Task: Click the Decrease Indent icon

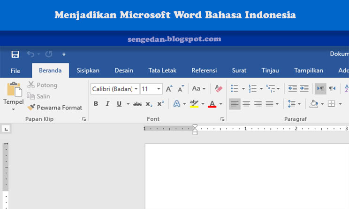Action: [x=292, y=88]
